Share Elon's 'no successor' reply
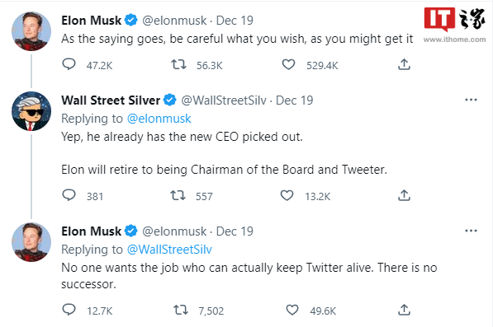This screenshot has width=493, height=327. point(404,310)
